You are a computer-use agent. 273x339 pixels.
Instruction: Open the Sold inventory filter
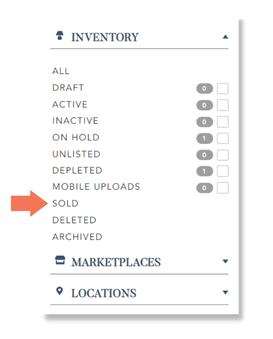(x=65, y=204)
